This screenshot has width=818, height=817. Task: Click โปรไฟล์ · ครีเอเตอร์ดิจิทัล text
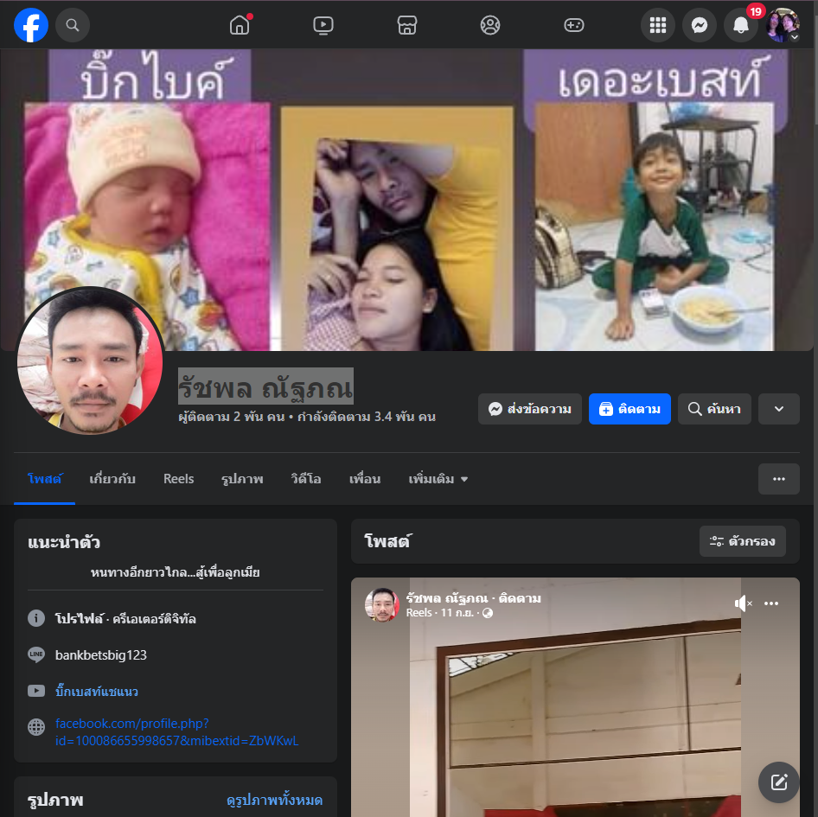125,619
